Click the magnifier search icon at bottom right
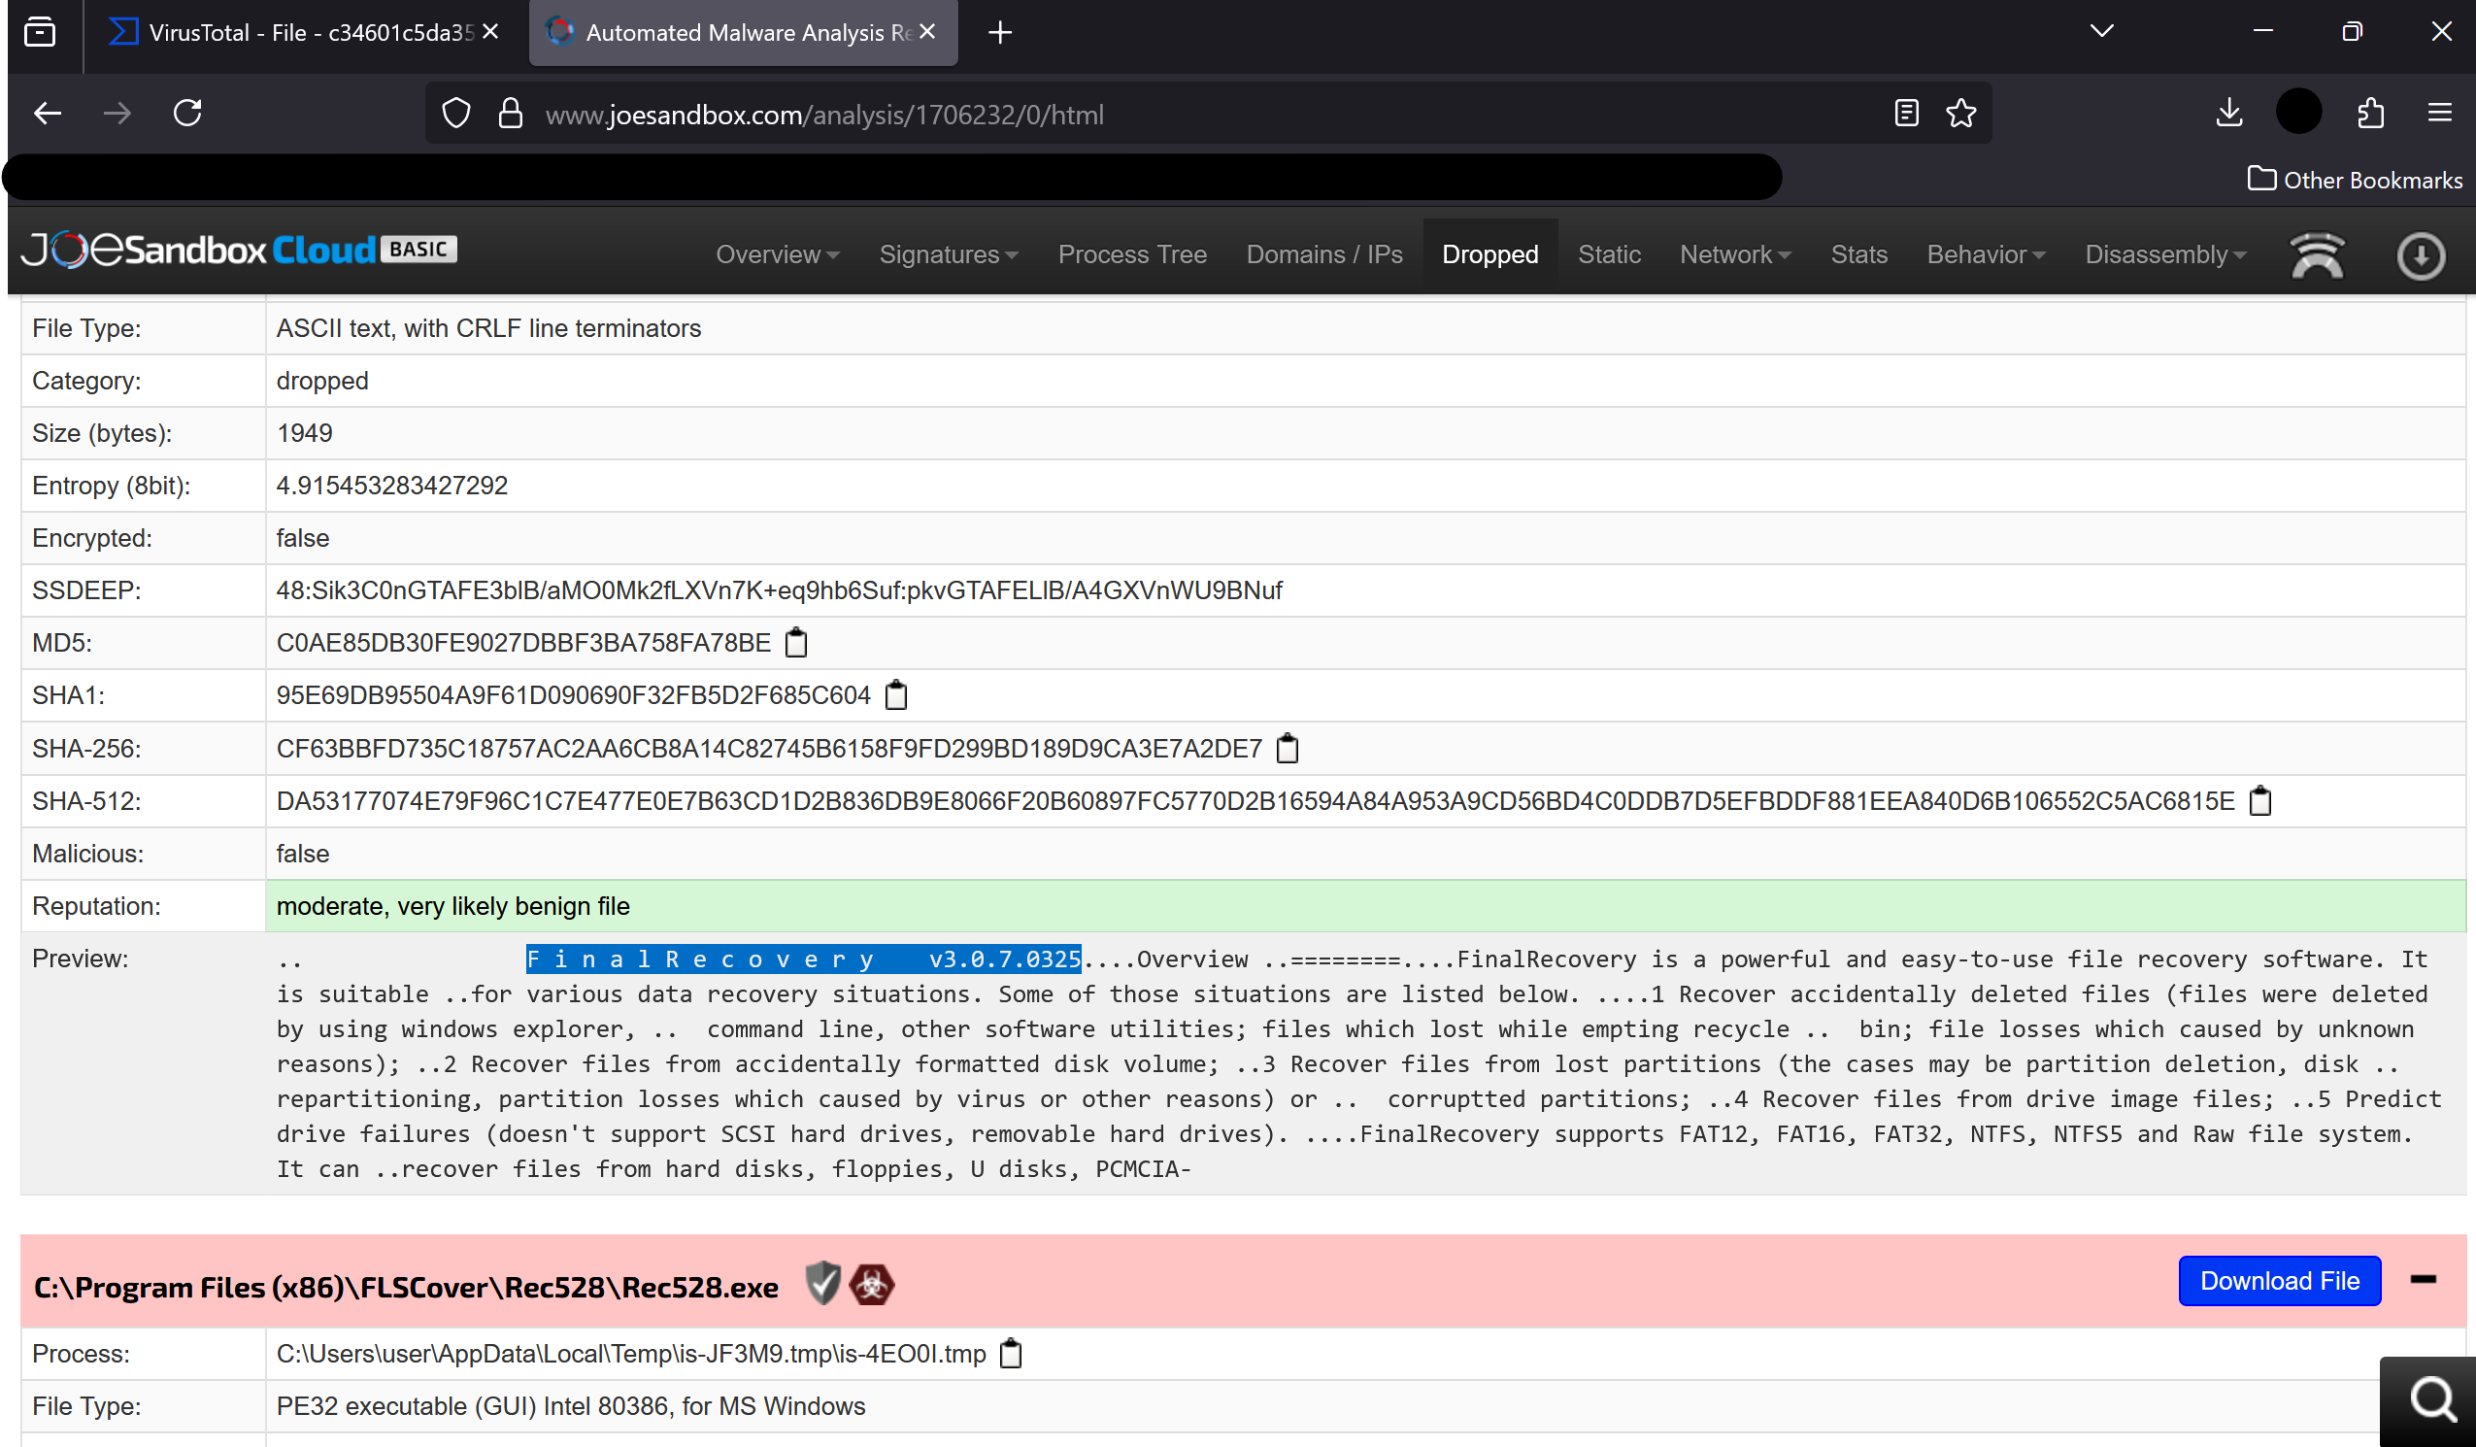Viewport: 2476px width, 1447px height. pos(2430,1399)
